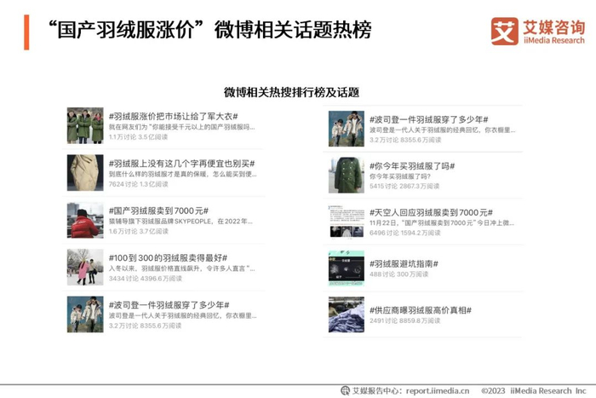
Task: Click the 微博相关热搜排行榜及话题 heading
Action: (291, 92)
